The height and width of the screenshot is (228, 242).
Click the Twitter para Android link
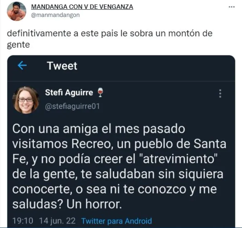pyautogui.click(x=116, y=221)
